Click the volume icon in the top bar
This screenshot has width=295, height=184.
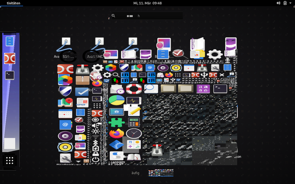pyautogui.click(x=278, y=3)
